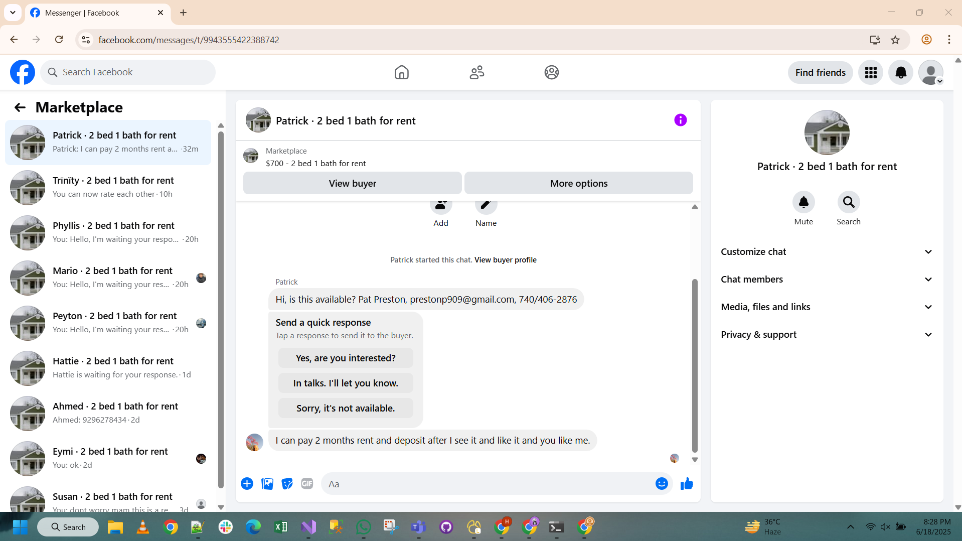Open the Patrick conversation in the list
Screen dimensions: 962x541
(x=108, y=143)
